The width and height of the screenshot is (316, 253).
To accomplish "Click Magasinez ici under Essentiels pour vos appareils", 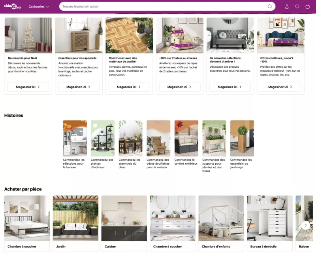I will [x=79, y=87].
